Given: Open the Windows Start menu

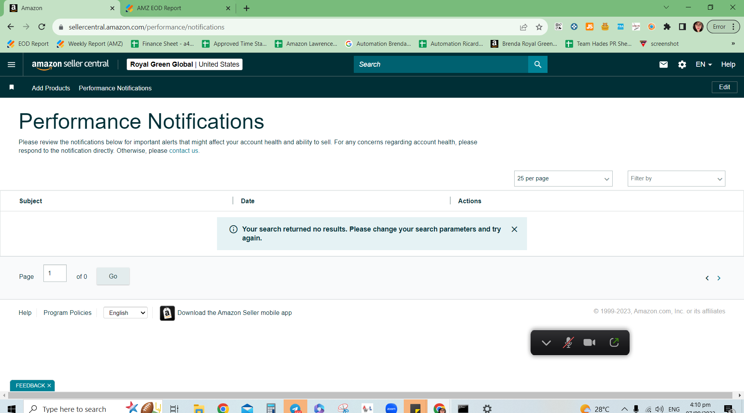Looking at the screenshot, I should (12, 408).
